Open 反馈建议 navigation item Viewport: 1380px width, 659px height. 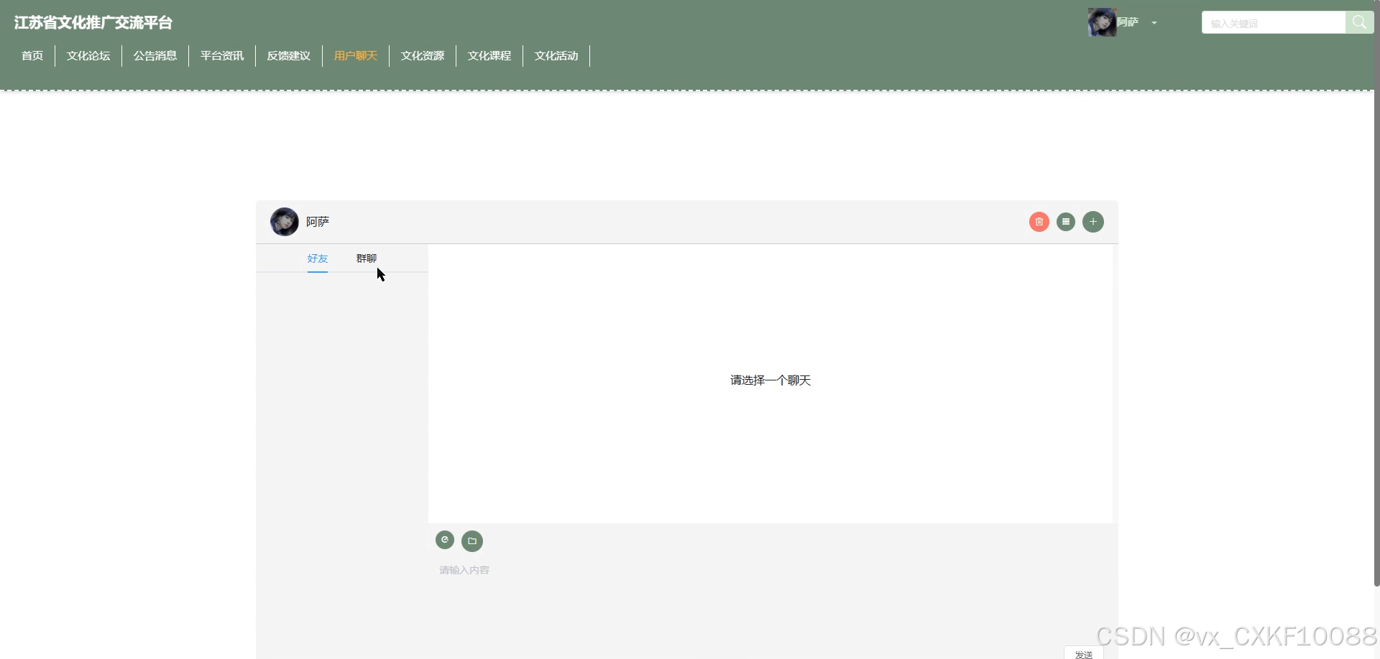point(289,56)
